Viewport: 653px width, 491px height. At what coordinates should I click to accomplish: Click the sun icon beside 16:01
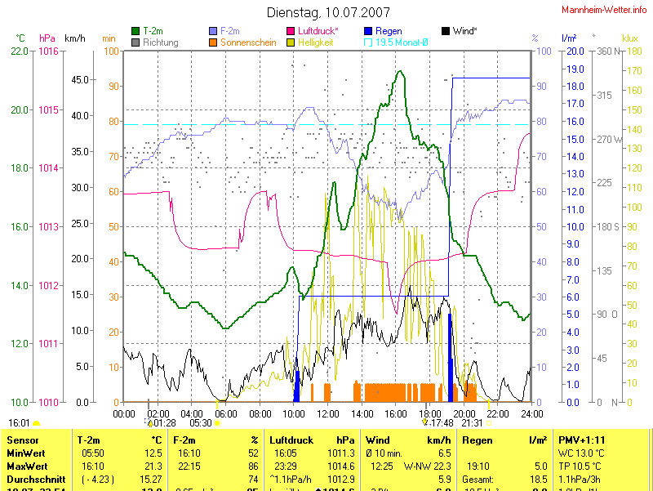click(x=36, y=423)
